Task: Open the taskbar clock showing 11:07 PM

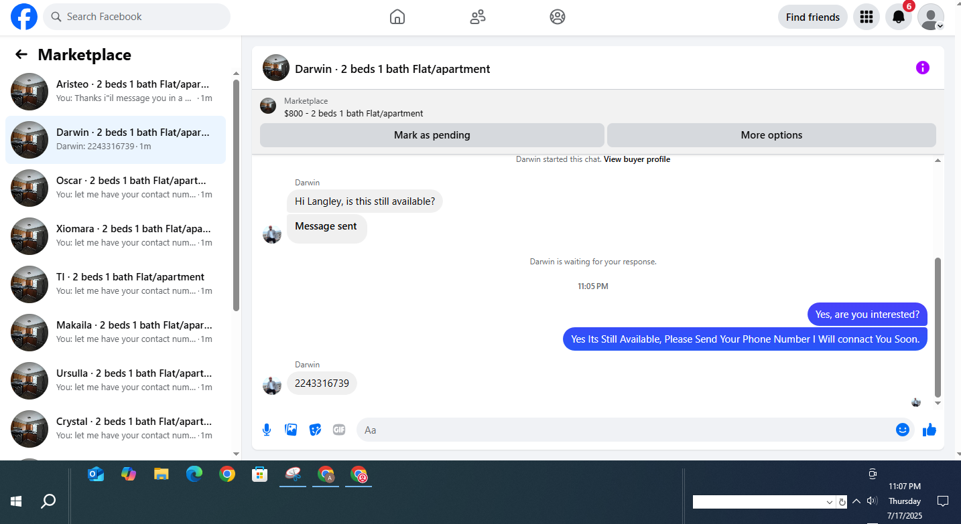Action: pos(905,501)
